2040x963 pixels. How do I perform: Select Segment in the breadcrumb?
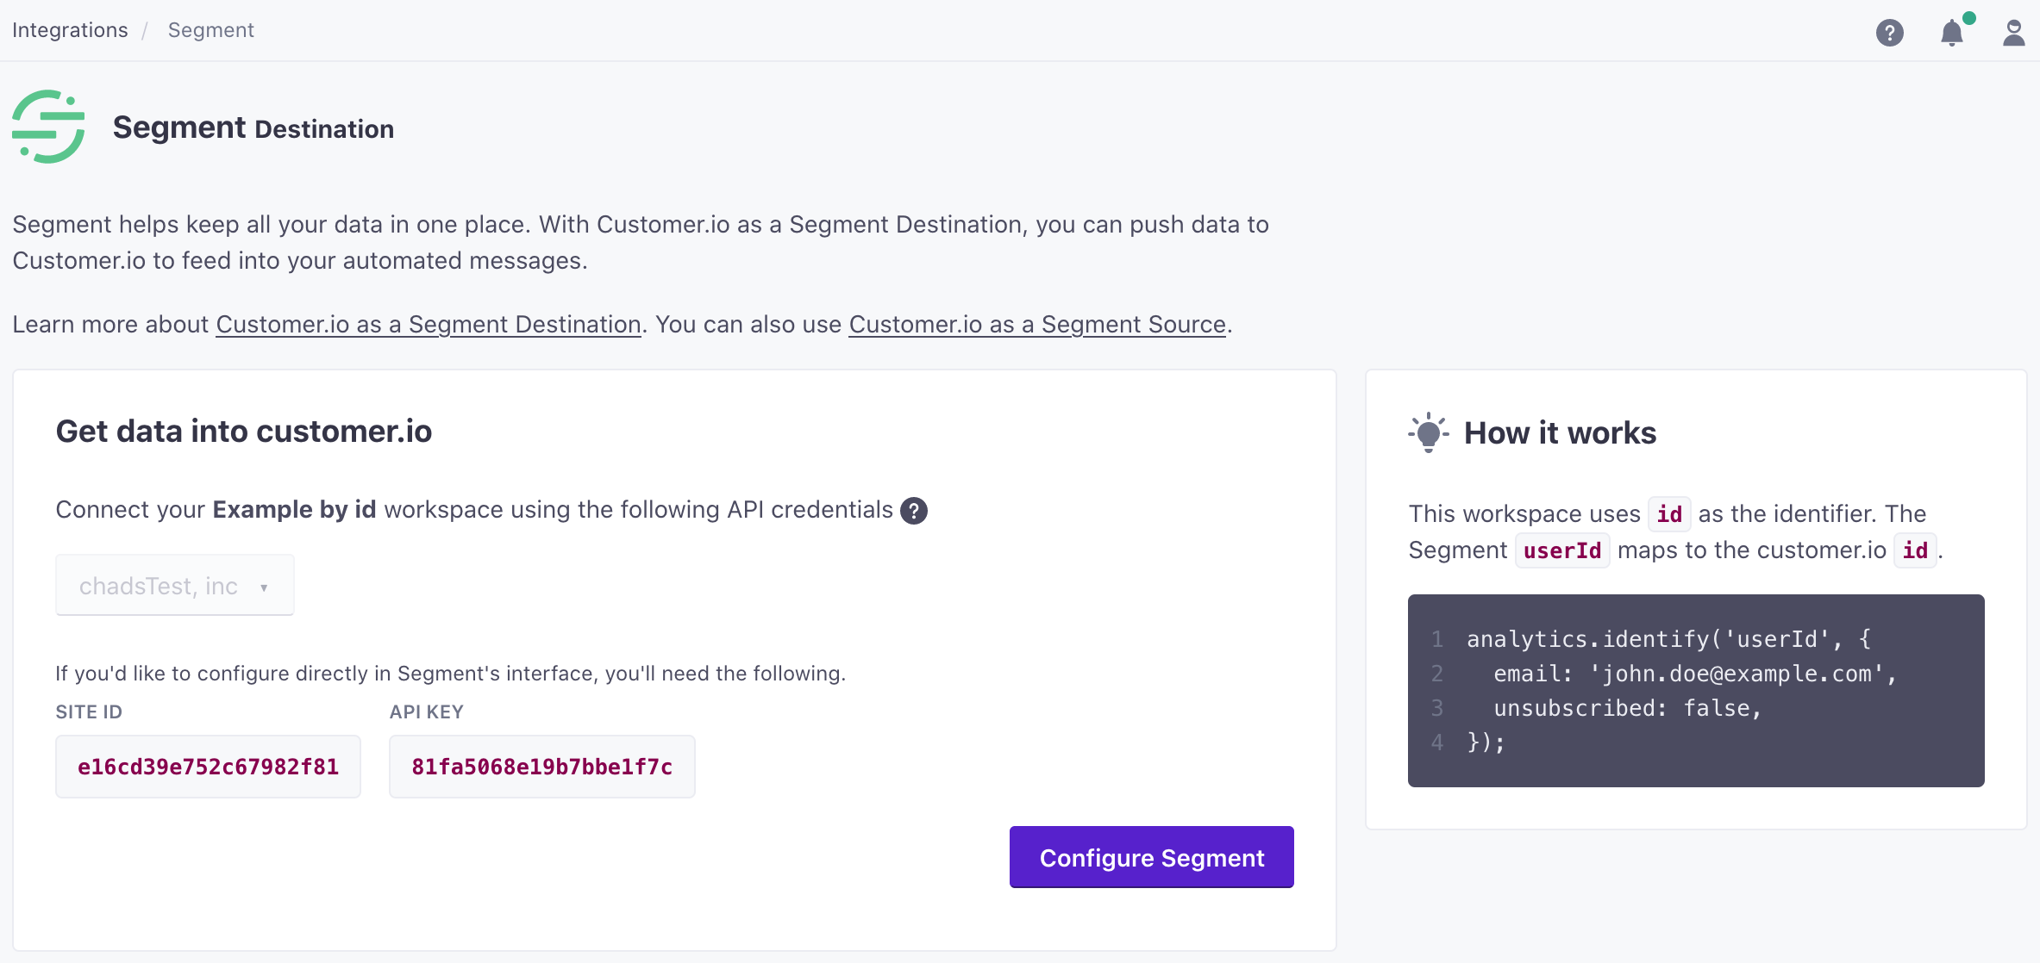coord(210,30)
